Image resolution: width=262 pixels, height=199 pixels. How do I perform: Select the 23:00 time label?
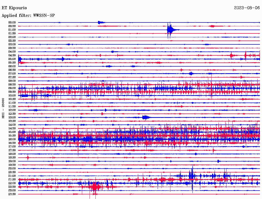tap(12, 191)
